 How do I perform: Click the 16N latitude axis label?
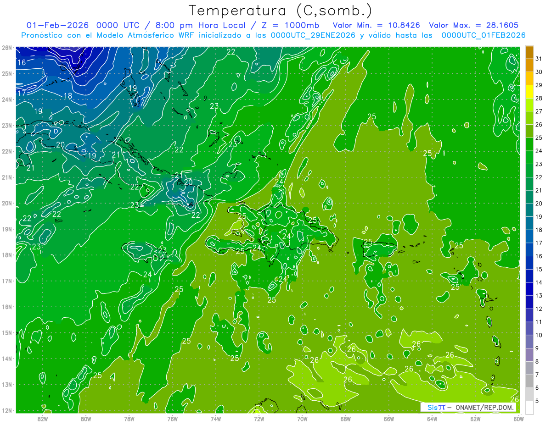7,307
